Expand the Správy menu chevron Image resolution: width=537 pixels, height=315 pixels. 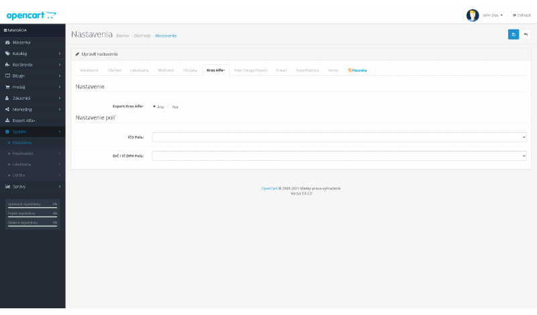(x=60, y=186)
